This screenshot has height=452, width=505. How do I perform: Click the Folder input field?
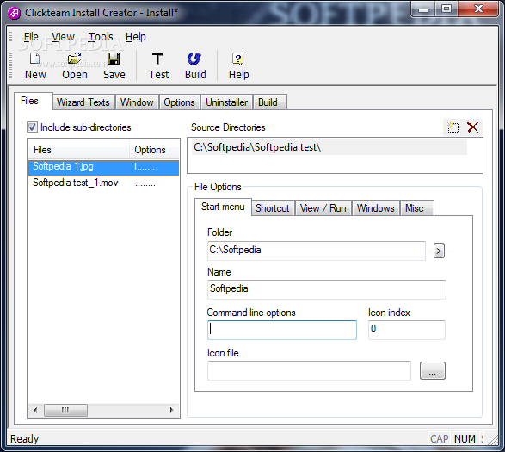(x=317, y=251)
